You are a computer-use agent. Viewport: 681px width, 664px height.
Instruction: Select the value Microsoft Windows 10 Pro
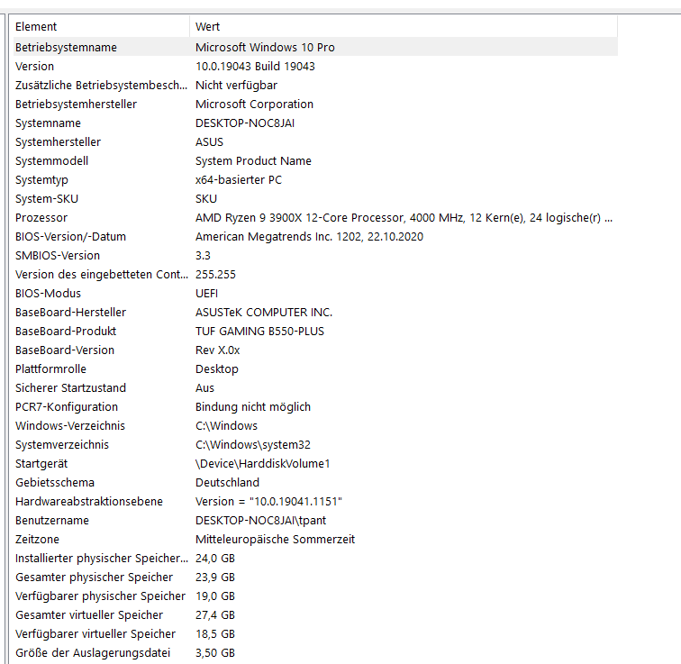pos(265,47)
